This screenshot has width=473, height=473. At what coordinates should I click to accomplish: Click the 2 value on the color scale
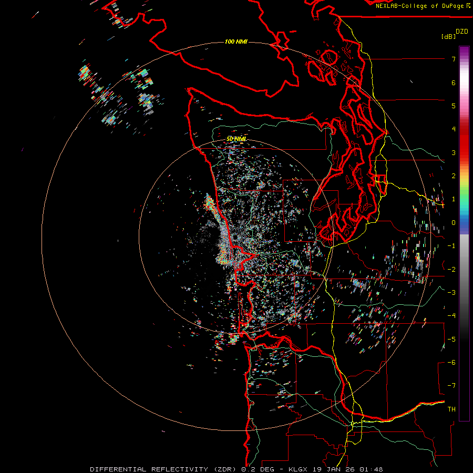click(454, 176)
